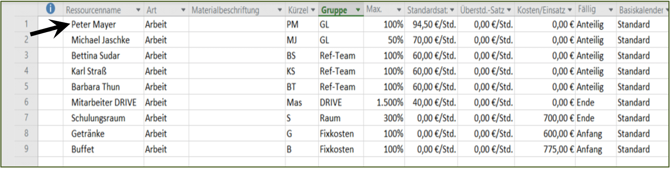Open the Kürzel column dropdown arrow
The image size is (671, 169).
pyautogui.click(x=313, y=10)
